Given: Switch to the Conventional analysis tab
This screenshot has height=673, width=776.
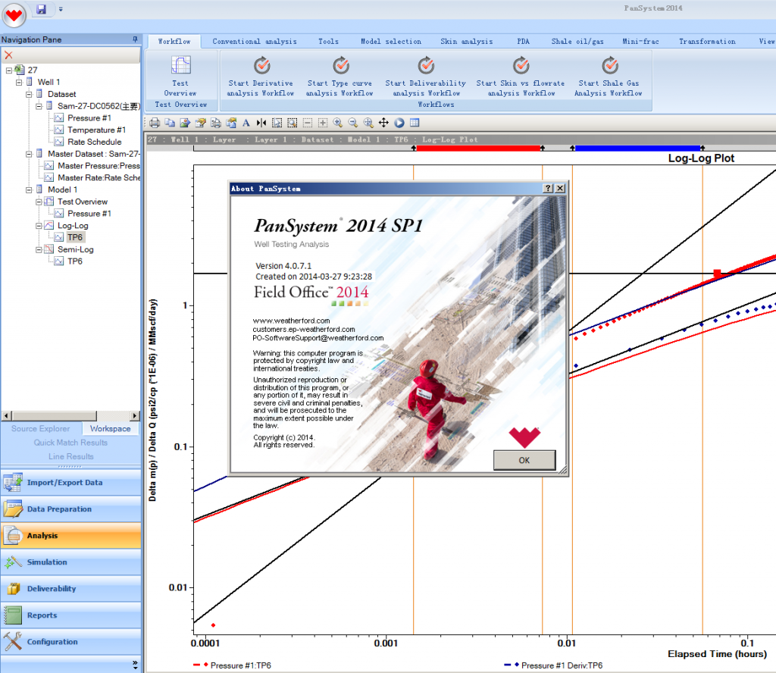Looking at the screenshot, I should [x=255, y=42].
